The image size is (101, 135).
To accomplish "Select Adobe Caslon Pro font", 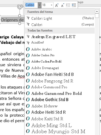I will click(x=60, y=55).
